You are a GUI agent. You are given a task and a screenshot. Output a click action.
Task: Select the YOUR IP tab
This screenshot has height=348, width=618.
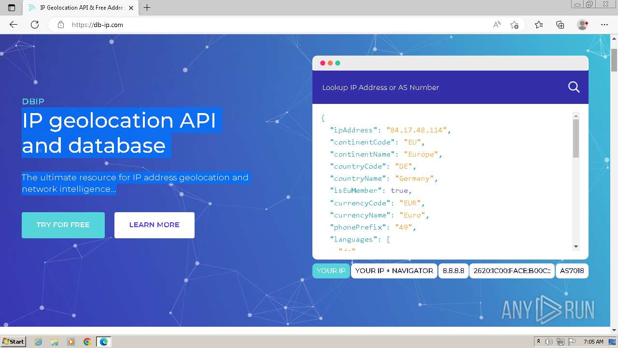point(331,271)
